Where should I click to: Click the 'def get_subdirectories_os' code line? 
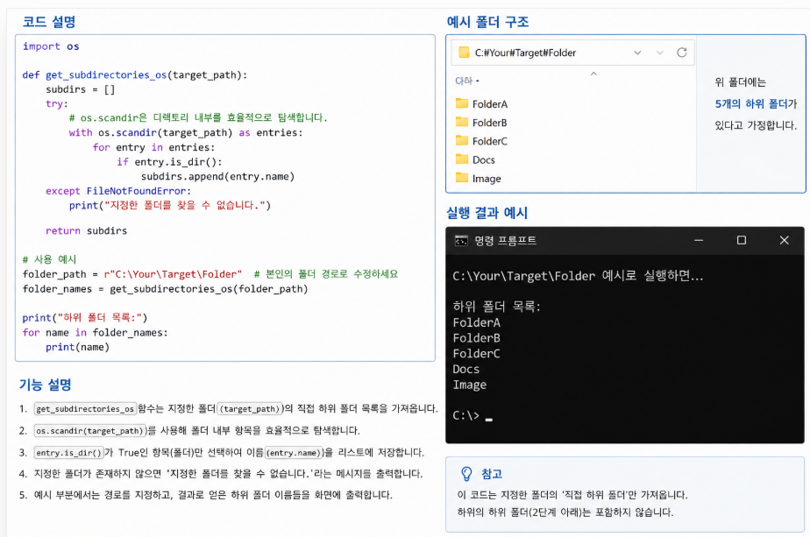(135, 74)
